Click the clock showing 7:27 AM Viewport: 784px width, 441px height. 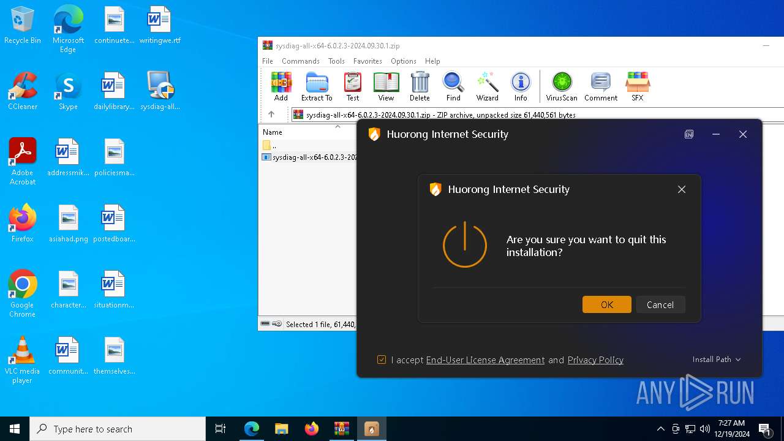pyautogui.click(x=733, y=429)
